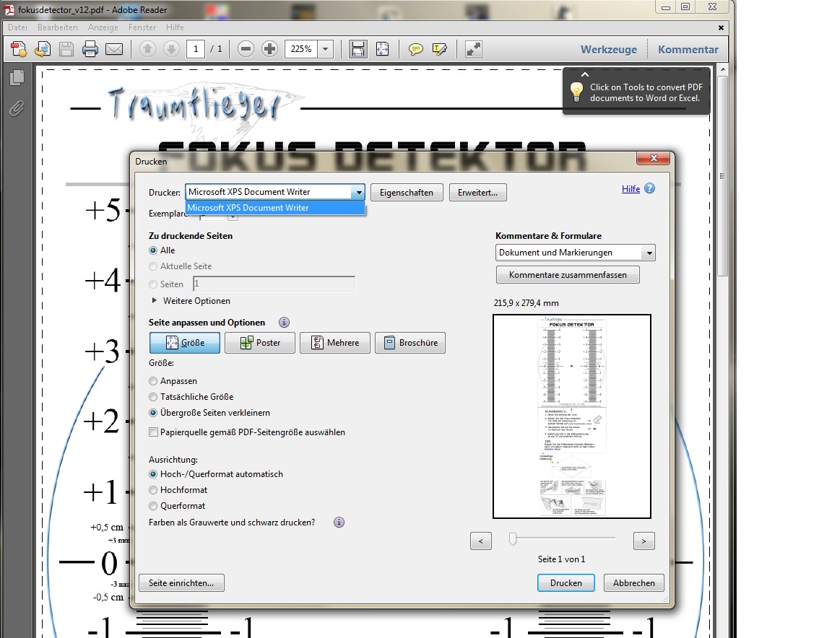Select the Seiten range radio button
Screen dimensions: 832x638
[x=153, y=284]
